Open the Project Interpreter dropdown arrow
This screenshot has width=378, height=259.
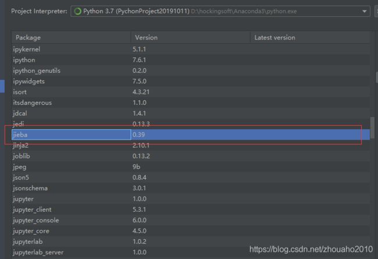(x=364, y=11)
